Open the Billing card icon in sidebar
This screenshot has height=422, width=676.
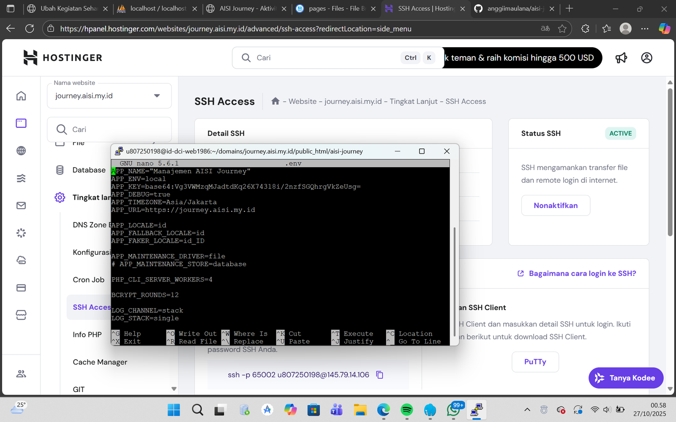click(21, 288)
